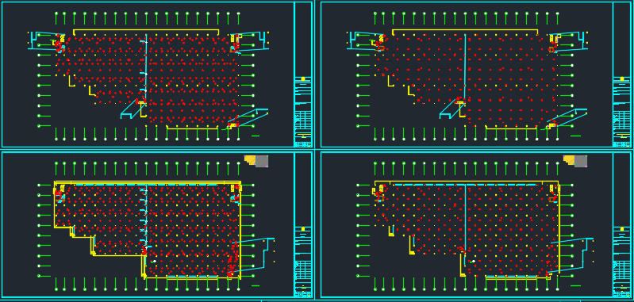Click the sparse red sprinkler grid in upper-right plan
The width and height of the screenshot is (634, 302).
467,80
